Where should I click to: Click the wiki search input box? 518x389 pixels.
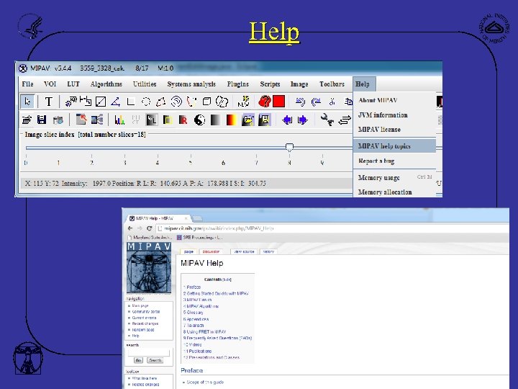pos(149,353)
